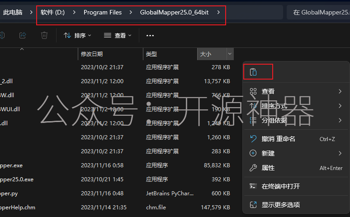The width and height of the screenshot is (350, 217).
Task: Select the perHelp.chm help file
Action: [x=18, y=208]
